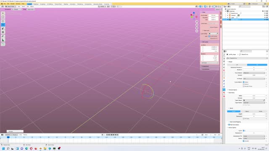Toggle Stretch checkbox under Curve Deform
This screenshot has width=269, height=151.
click(x=244, y=84)
